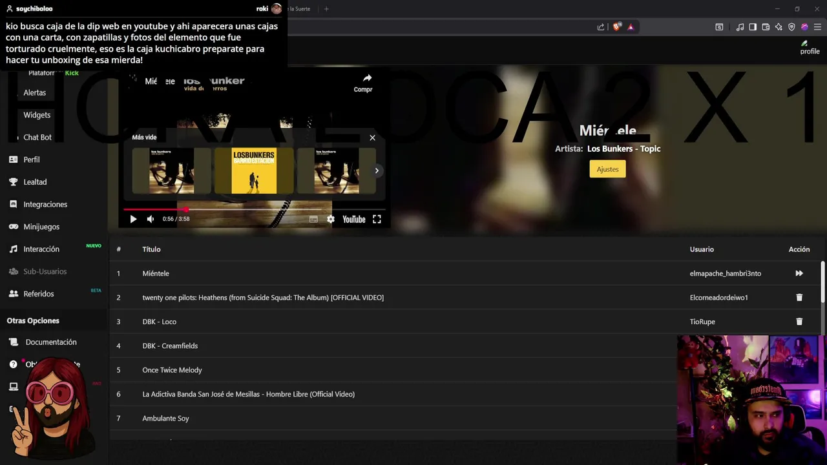Screen dimensions: 827x465
Task: Click the Documentación scroll icon
Action: coord(13,342)
